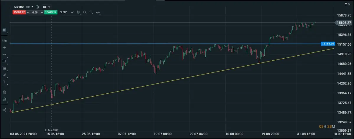Select the pitchfork fan tool
354x139 pixels.
point(4,75)
